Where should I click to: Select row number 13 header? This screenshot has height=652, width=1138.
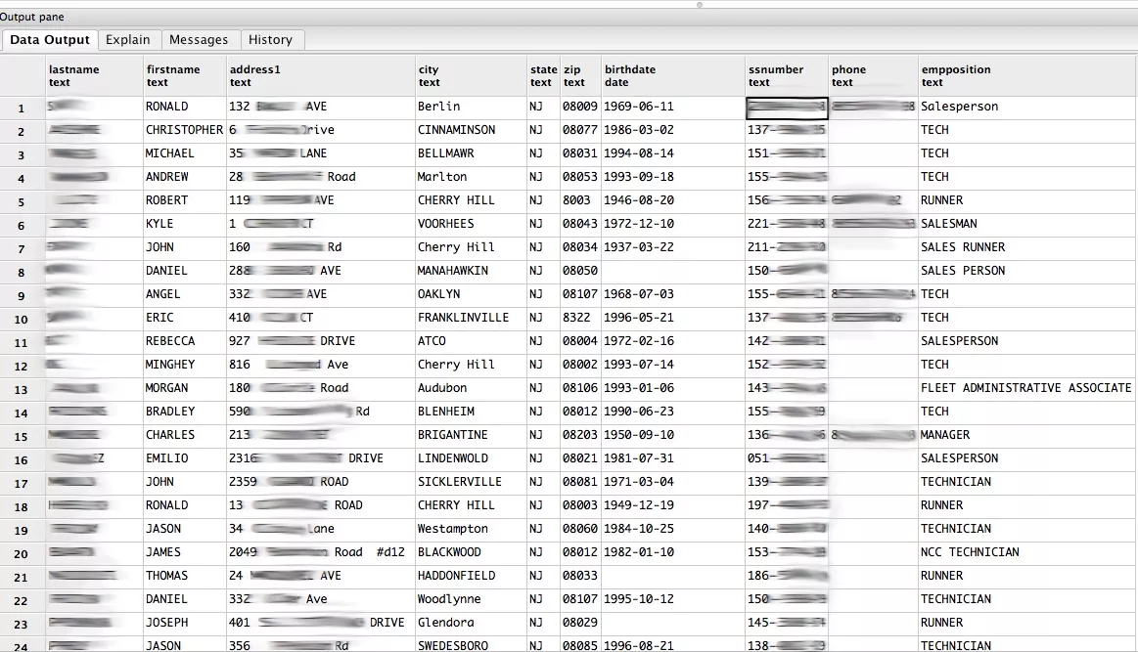pos(22,389)
